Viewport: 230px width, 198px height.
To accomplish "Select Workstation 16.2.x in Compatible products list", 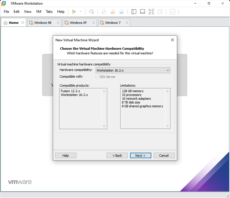I will point(74,95).
